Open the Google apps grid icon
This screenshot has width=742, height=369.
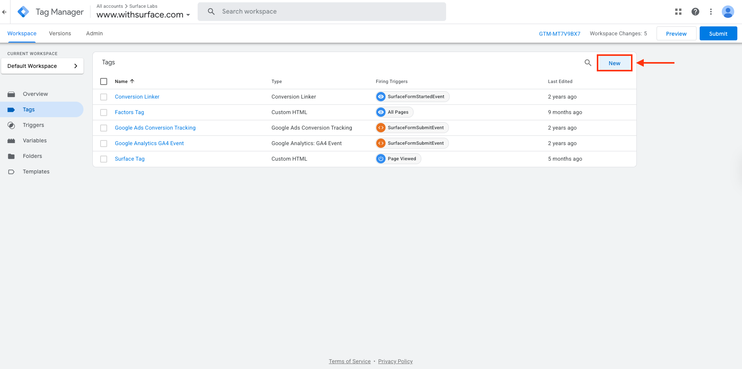pos(678,12)
